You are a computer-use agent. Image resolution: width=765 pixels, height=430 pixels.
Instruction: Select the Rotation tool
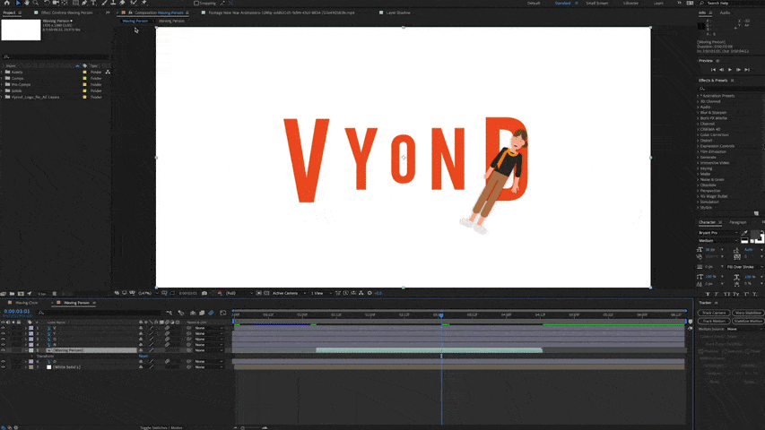tap(48, 3)
